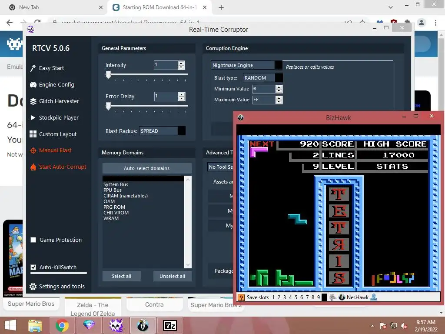Click Start Auto-Corrupt flame icon
445x334 pixels.
(x=33, y=167)
